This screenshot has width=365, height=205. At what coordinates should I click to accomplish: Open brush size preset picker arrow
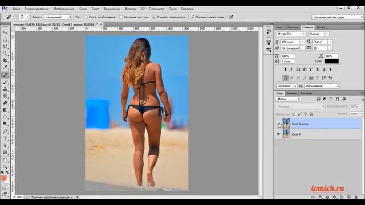[x=27, y=17]
